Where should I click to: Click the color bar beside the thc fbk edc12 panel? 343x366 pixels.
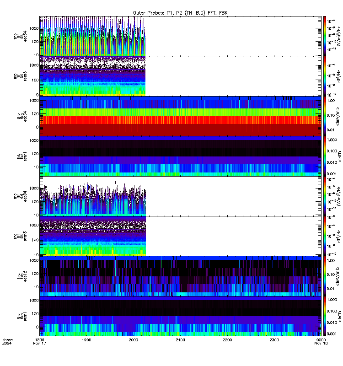click(325, 276)
